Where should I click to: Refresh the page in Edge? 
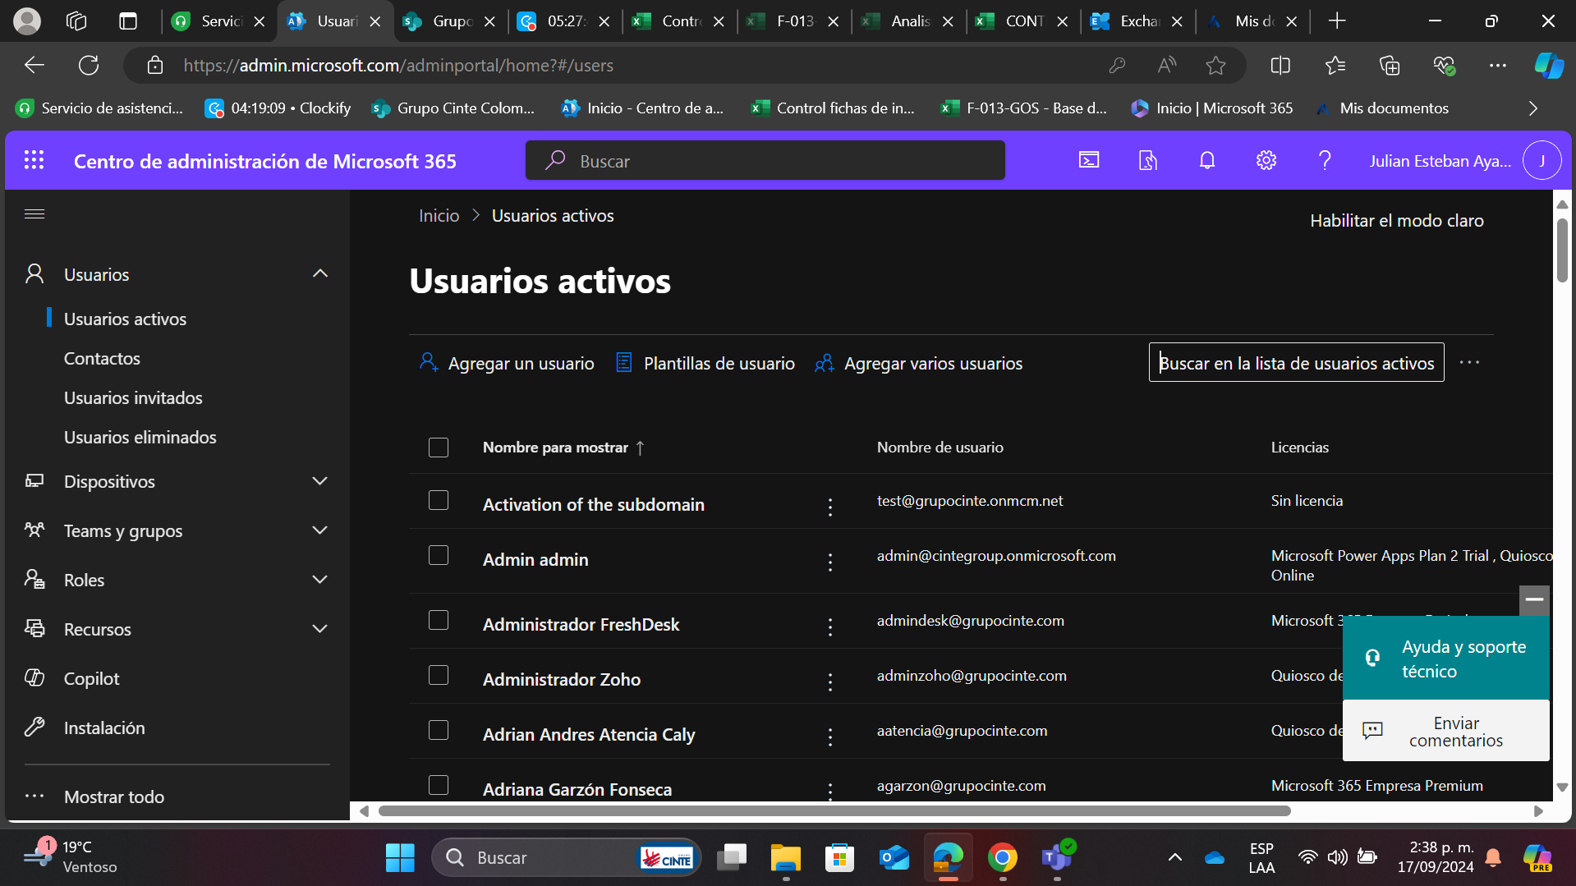coord(89,65)
